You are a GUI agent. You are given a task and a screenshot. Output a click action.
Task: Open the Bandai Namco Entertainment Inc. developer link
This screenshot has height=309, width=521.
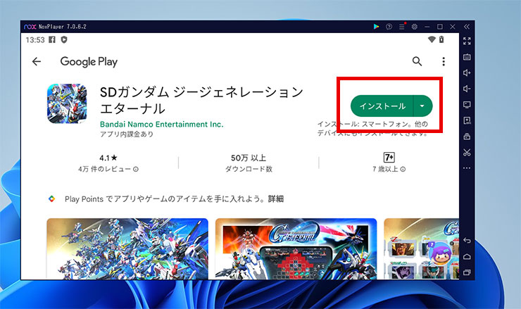(x=162, y=125)
